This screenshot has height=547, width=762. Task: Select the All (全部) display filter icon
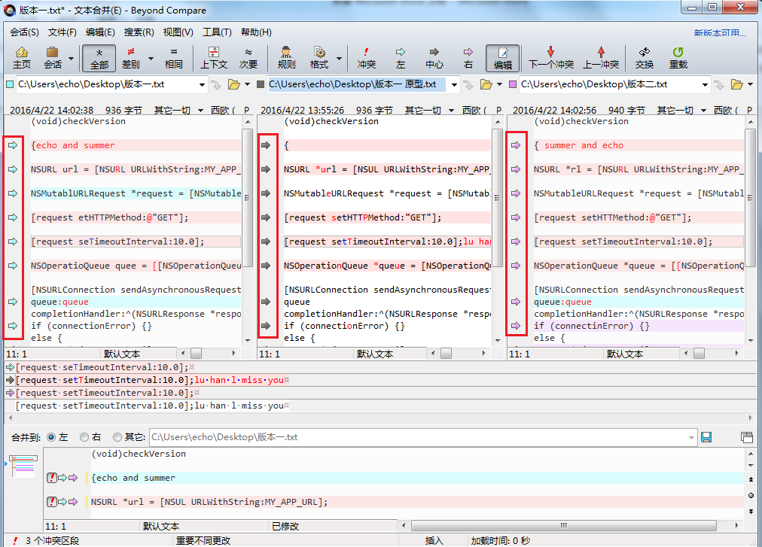[99, 57]
